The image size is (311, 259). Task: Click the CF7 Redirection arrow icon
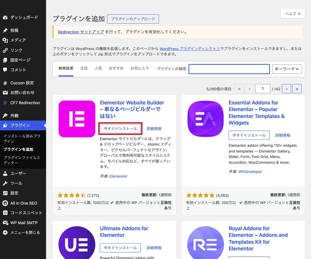pyautogui.click(x=5, y=103)
